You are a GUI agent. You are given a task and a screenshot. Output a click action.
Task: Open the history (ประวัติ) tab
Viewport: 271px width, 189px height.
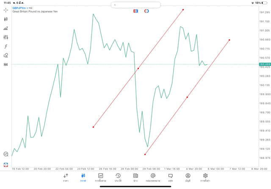point(118,177)
